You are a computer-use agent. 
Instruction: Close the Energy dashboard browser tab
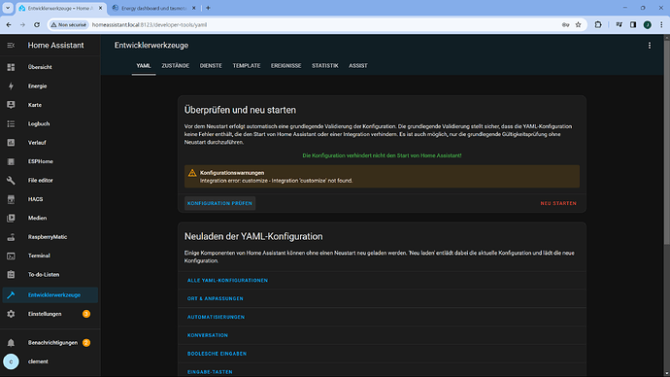(193, 8)
